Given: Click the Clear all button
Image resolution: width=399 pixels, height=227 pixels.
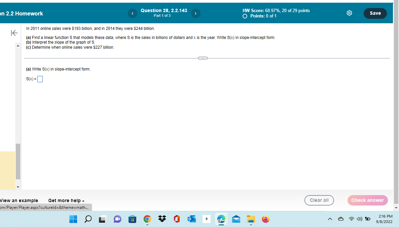Looking at the screenshot, I should [x=319, y=200].
